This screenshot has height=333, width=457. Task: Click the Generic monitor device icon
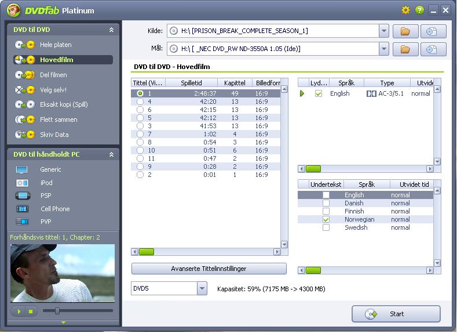[22, 169]
